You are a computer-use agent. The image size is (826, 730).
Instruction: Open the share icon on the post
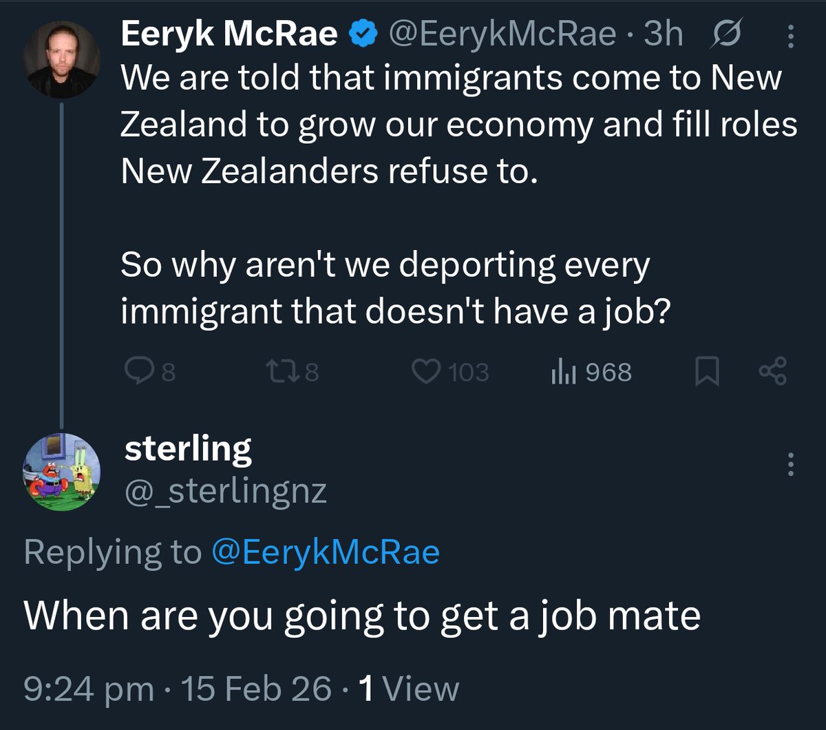[772, 371]
